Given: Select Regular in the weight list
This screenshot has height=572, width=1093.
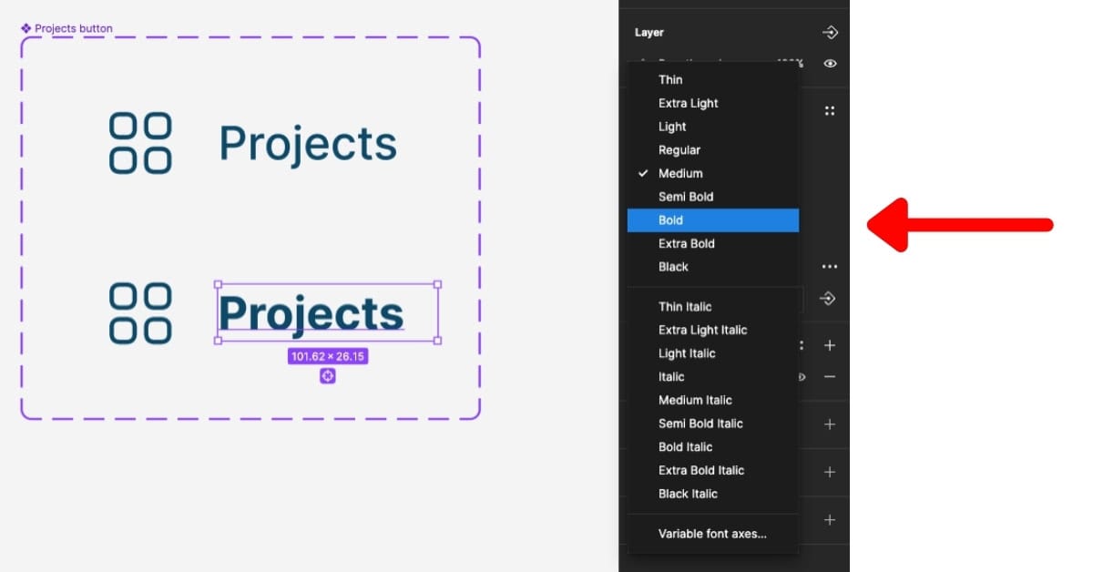Looking at the screenshot, I should [x=679, y=149].
